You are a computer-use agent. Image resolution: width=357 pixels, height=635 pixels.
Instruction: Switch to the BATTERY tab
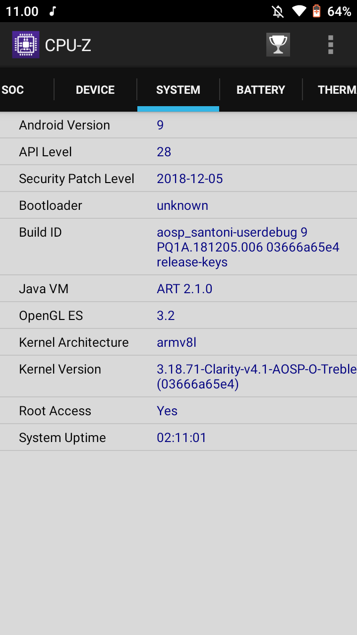click(x=261, y=90)
